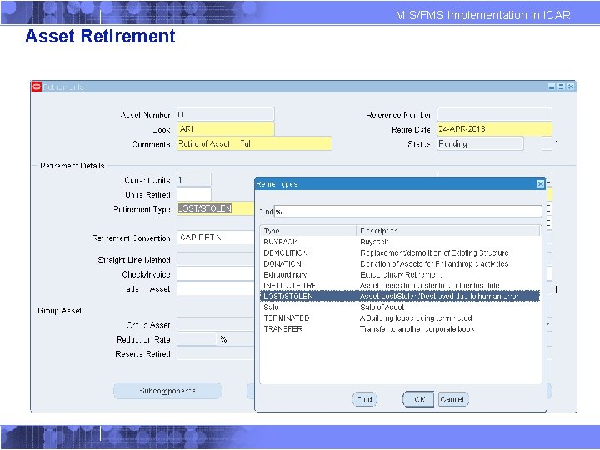Screen dimensions: 600x450
Task: Click the Description column header
Action: click(x=447, y=231)
